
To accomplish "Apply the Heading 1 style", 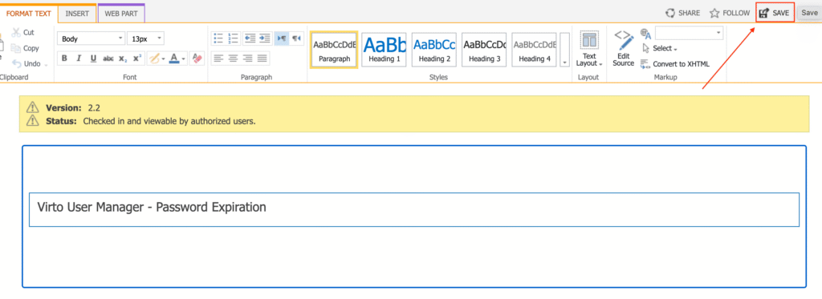I will point(385,49).
